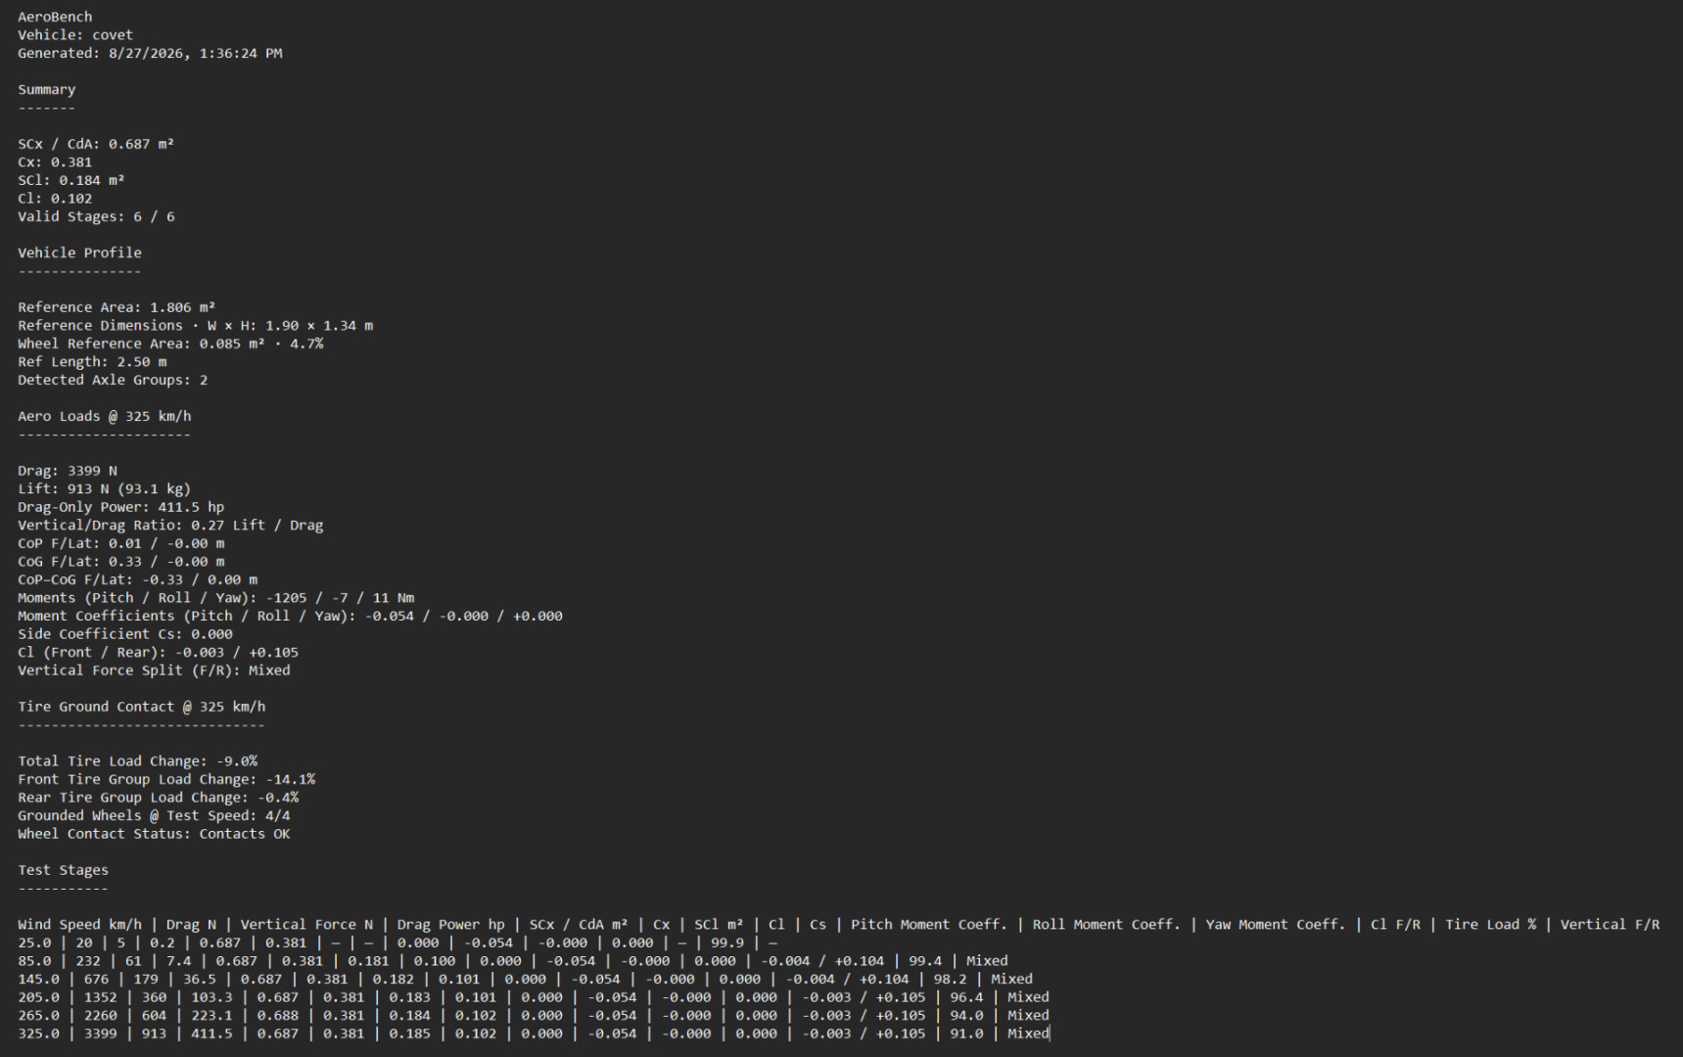Click the Generated timestamp line
Screen dimensions: 1683x1057
[150, 54]
